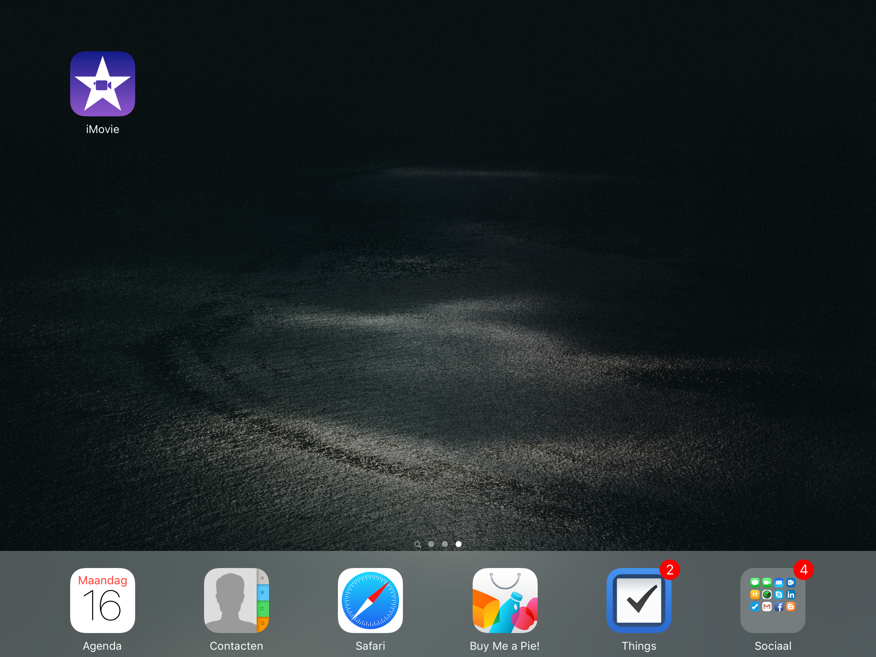
Task: Tap the Gmail icon inside the Sociaal folder
Action: (767, 607)
